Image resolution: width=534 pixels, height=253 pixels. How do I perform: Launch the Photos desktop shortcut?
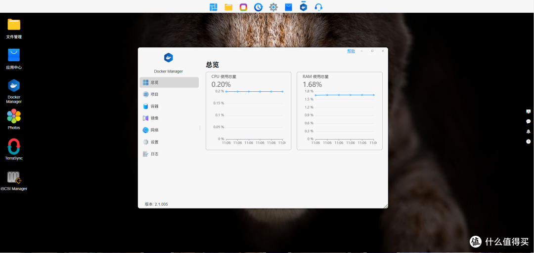14,119
